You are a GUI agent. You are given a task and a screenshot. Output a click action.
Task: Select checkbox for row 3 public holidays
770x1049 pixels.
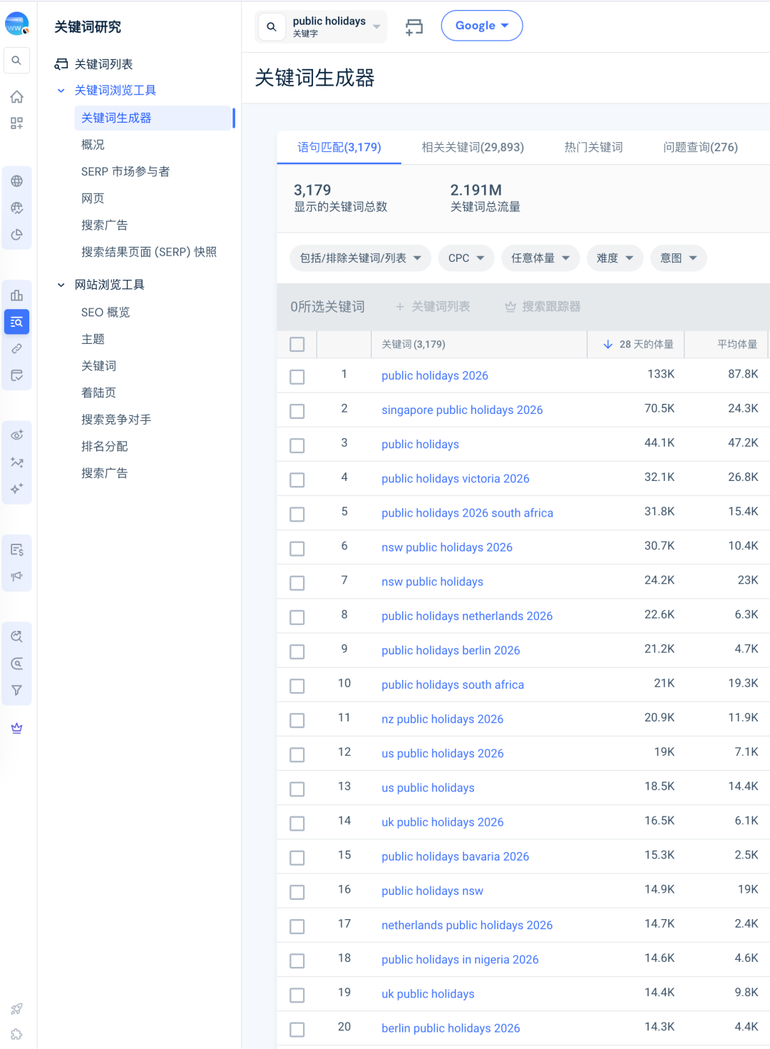(297, 445)
